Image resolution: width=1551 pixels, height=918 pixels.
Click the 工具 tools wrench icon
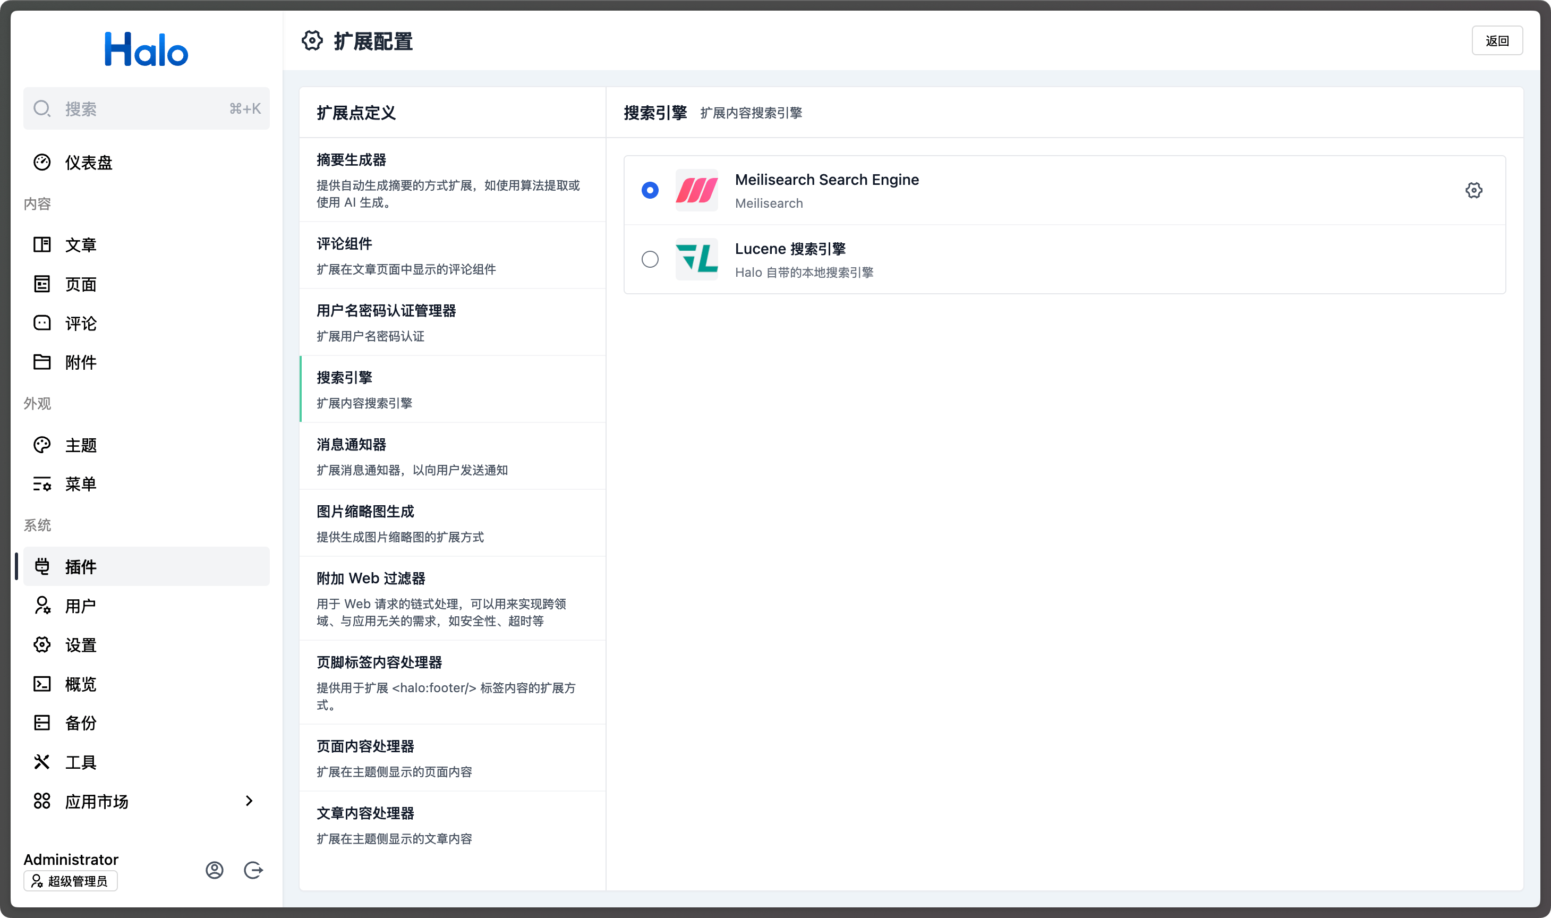tap(42, 761)
